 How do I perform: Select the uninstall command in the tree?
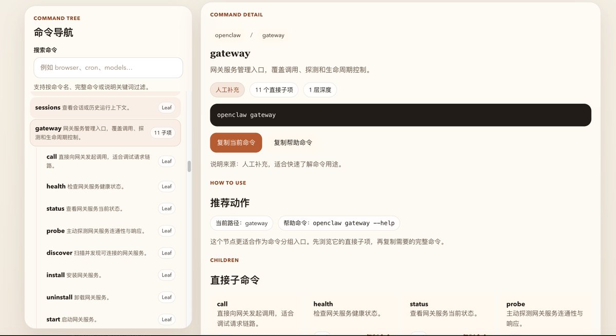tap(110, 297)
